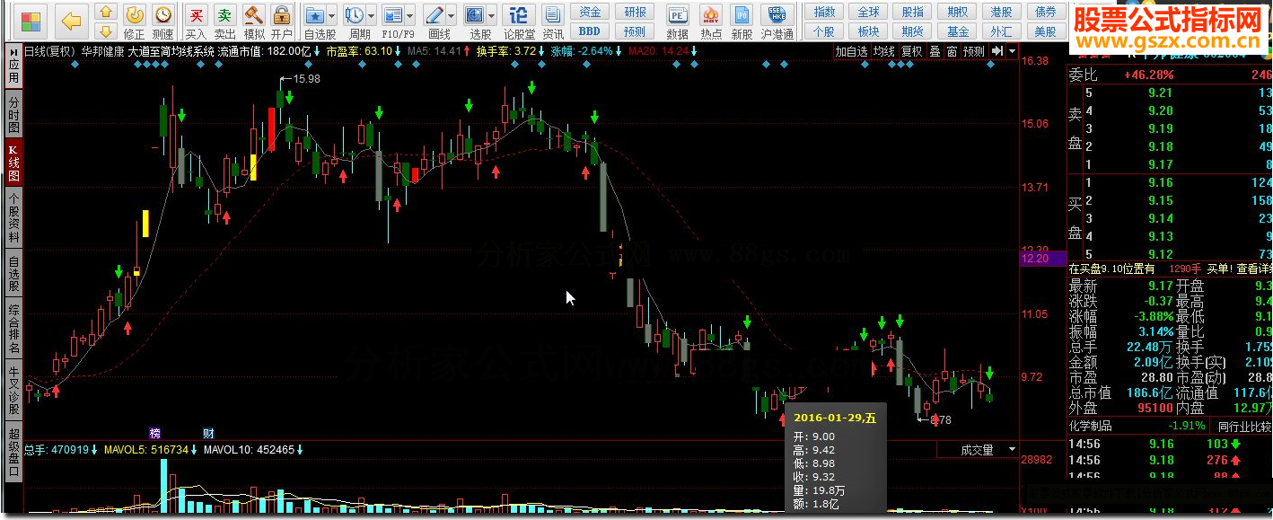Click the yellow up arrow icon

[105, 12]
